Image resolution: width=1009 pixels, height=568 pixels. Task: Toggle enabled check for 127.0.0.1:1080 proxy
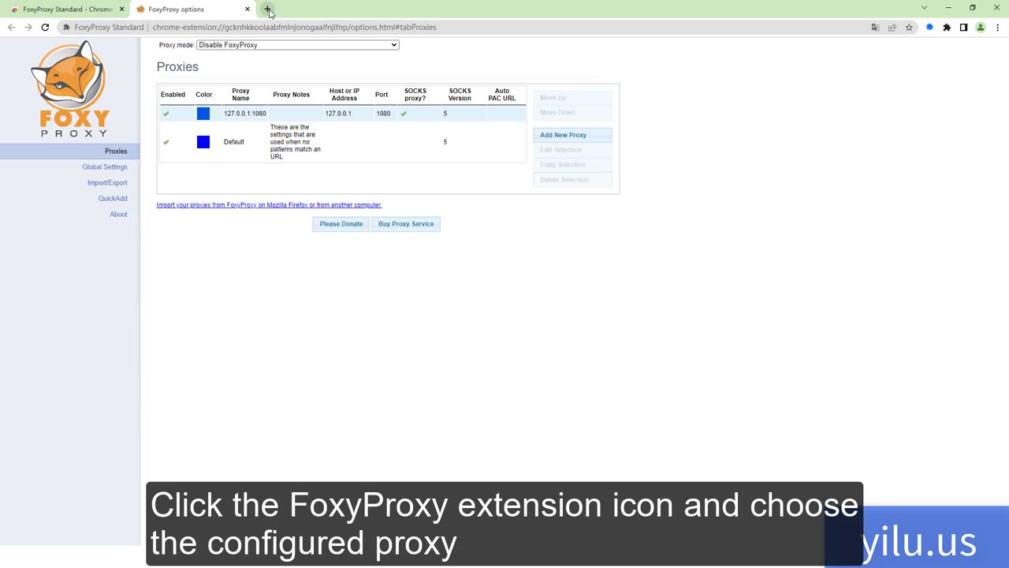pos(166,114)
